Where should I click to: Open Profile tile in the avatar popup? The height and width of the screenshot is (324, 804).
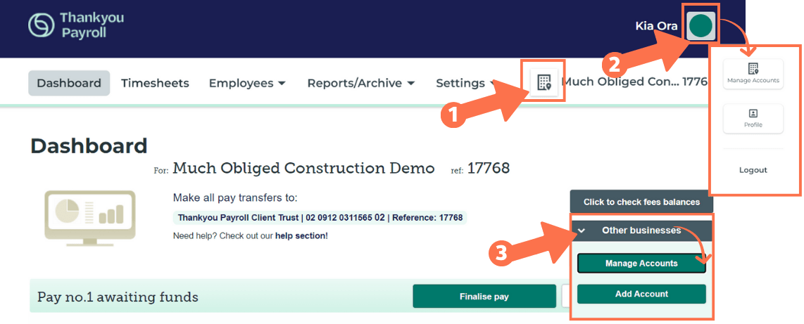coord(753,118)
